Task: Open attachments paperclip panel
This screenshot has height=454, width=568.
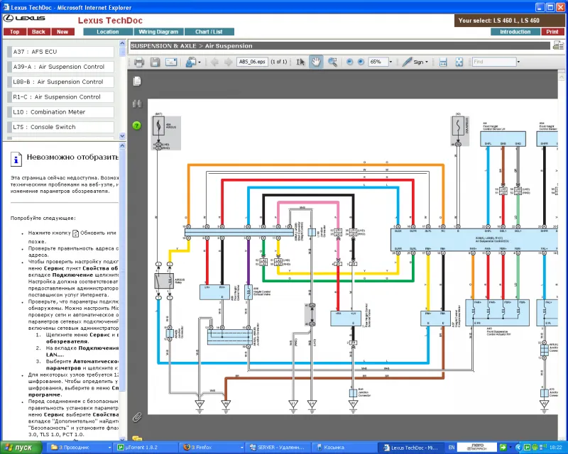Action: click(137, 416)
